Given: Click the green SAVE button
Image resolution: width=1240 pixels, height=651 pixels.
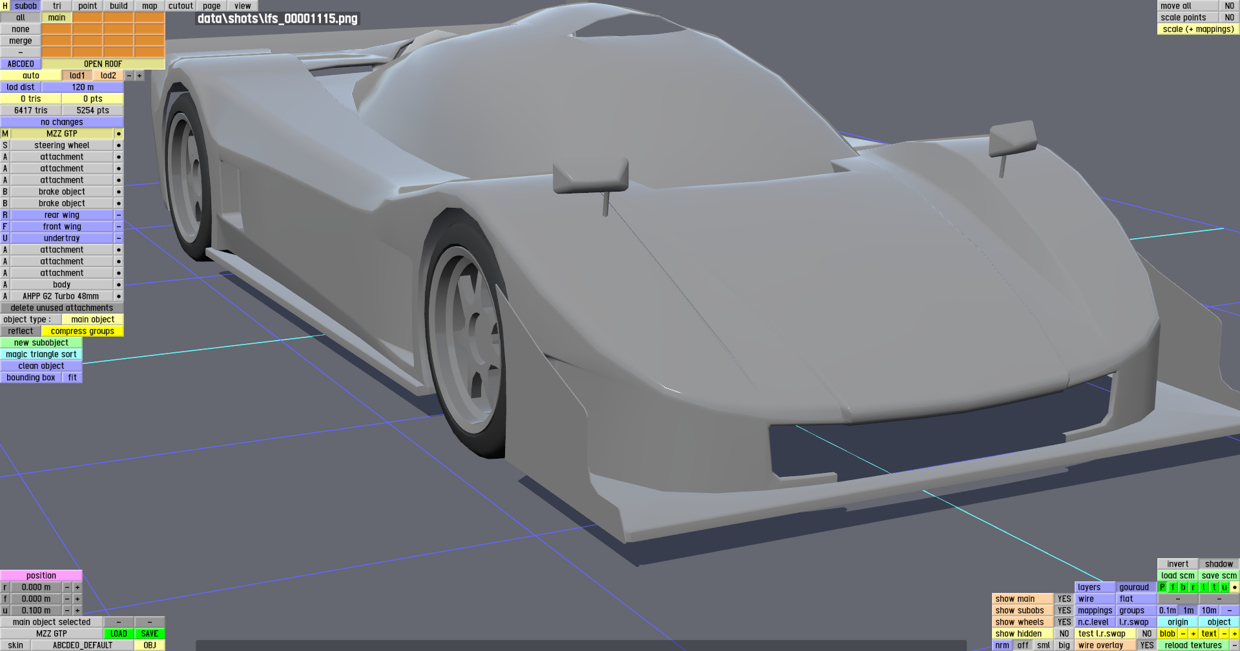Looking at the screenshot, I should click(x=150, y=634).
